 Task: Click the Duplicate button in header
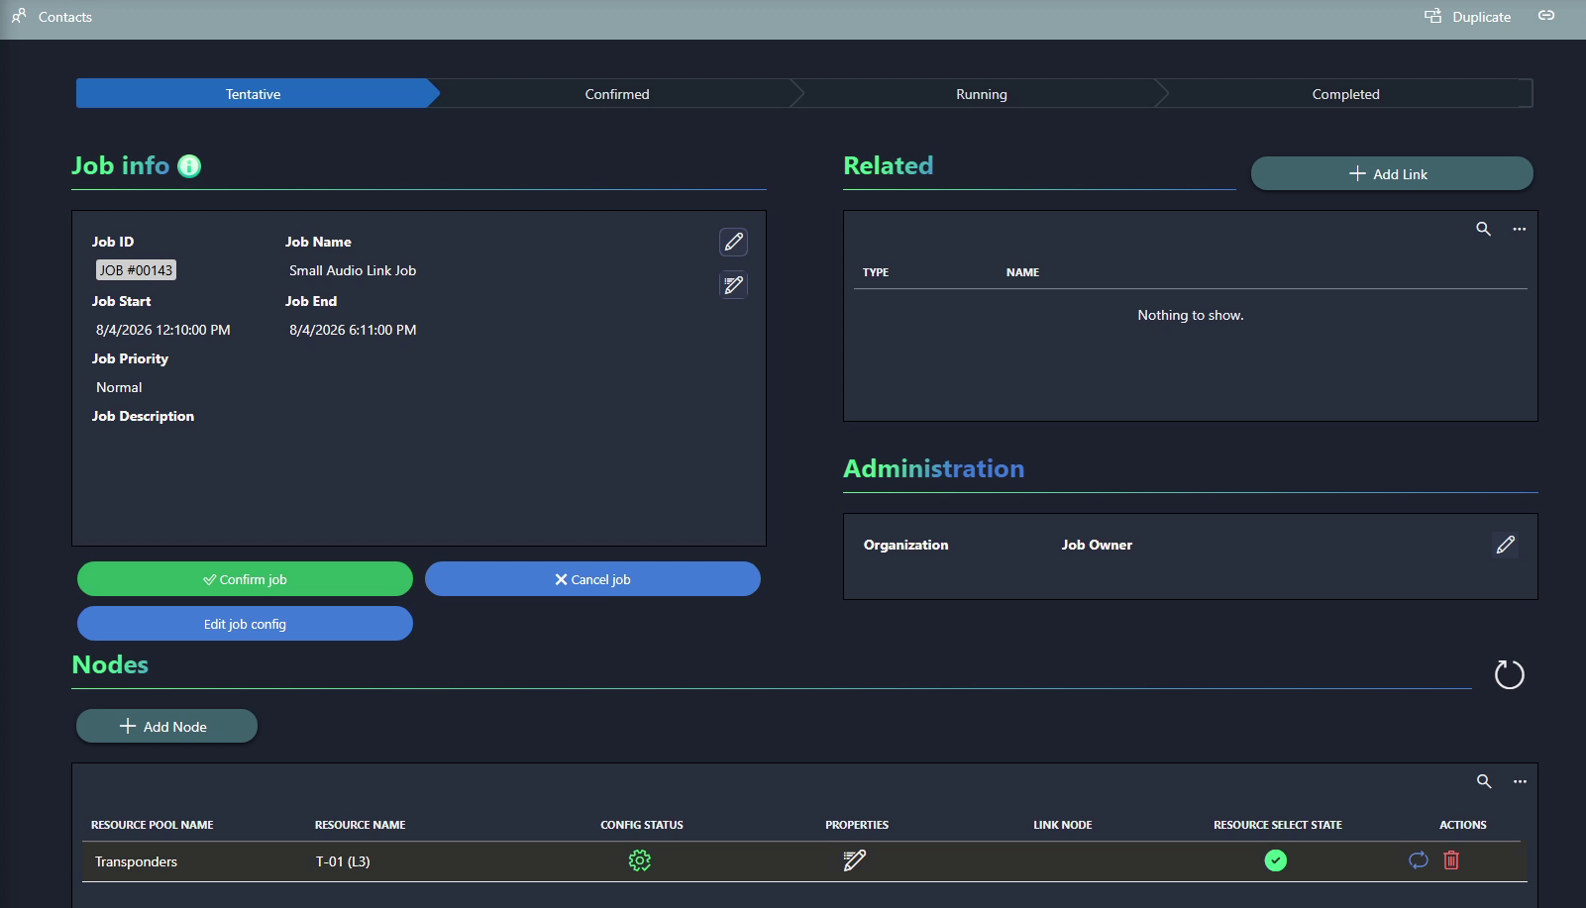click(x=1468, y=16)
